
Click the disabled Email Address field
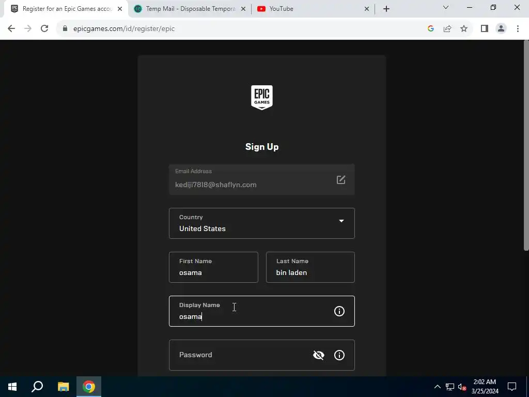tap(262, 179)
